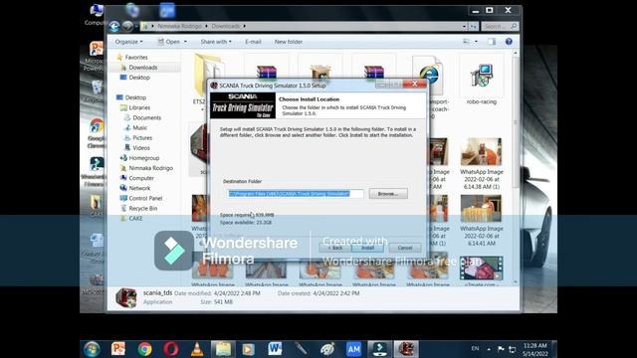Open Libraries in navigation pane
This screenshot has width=637, height=358.
139,107
